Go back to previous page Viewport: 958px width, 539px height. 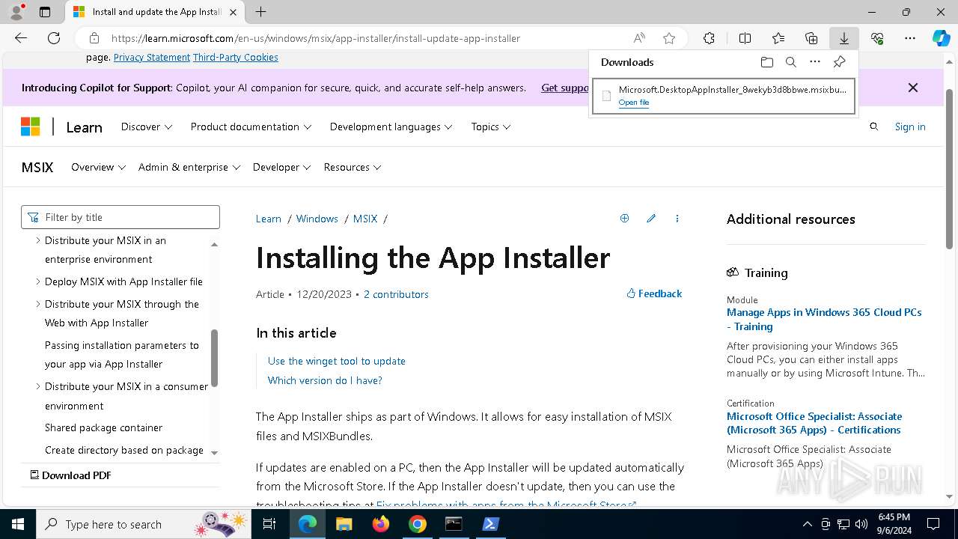click(x=21, y=38)
